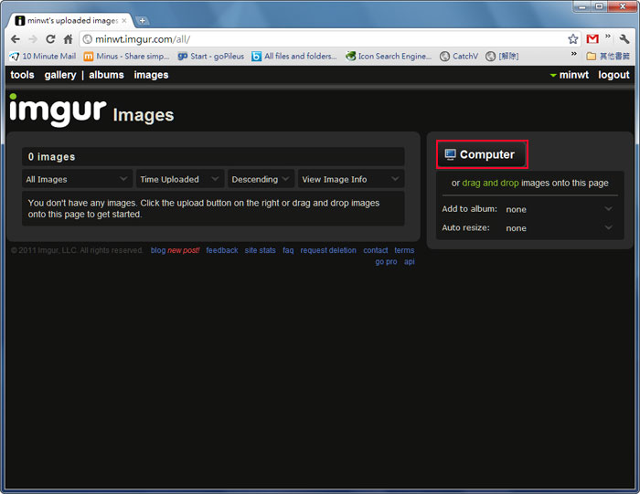Screen dimensions: 640x494
Task: Open the All Images filter dropdown
Action: point(77,179)
